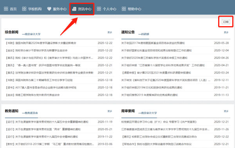The image size is (235, 148).
Task: Open 【运行】宣传贯彻全国"两会" notice
Action: 43,129
